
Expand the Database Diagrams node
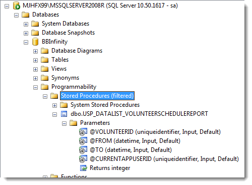tap(35, 52)
